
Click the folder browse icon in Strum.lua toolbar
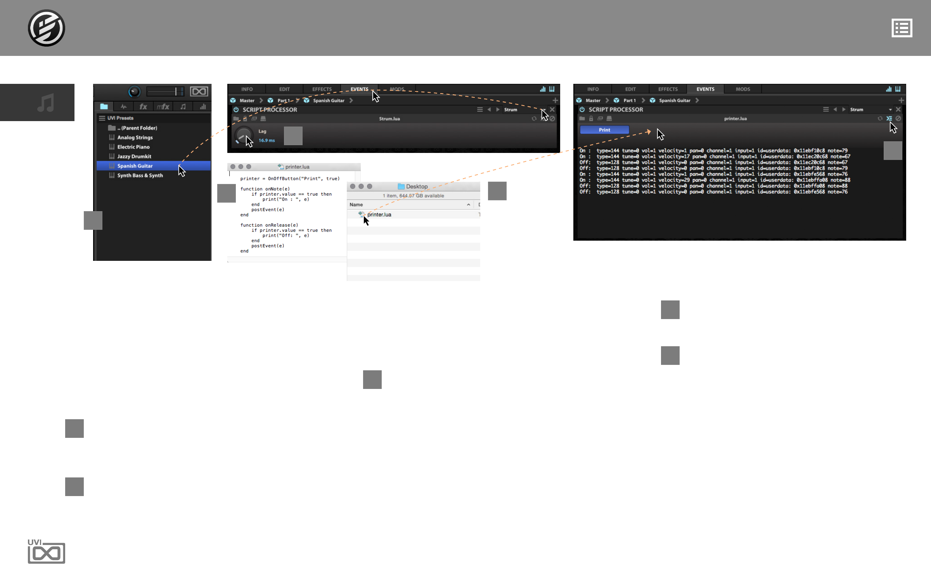[x=236, y=118]
